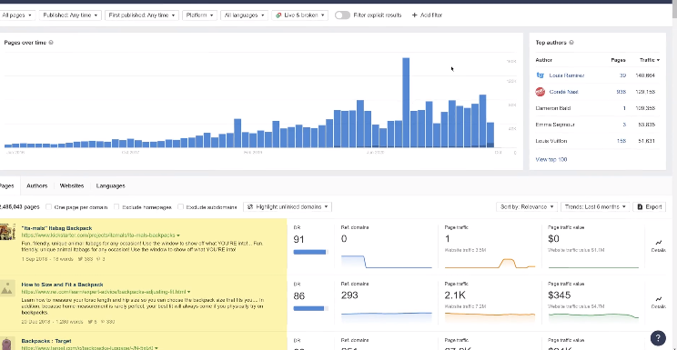
Task: Click the Page traffic value $345
Action: [559, 295]
